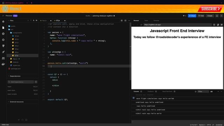Viewport: 224px width, 126px height.
Task: Expand the public folder in file tree
Action: 13,26
